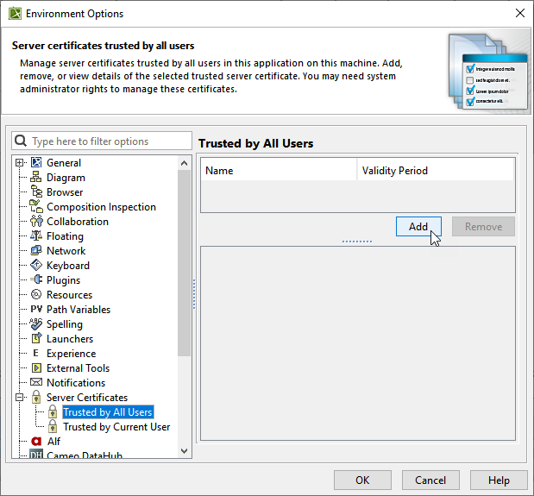The height and width of the screenshot is (496, 534).
Task: Click the Floating scales icon
Action: click(36, 235)
